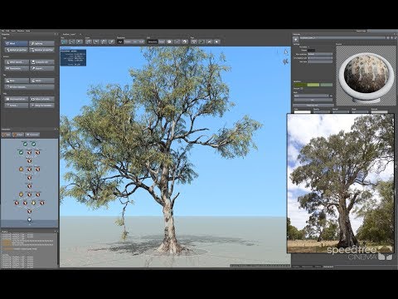This screenshot has height=299, width=398.
Task: Open the material name dropdown at panel top
Action: [x=342, y=37]
